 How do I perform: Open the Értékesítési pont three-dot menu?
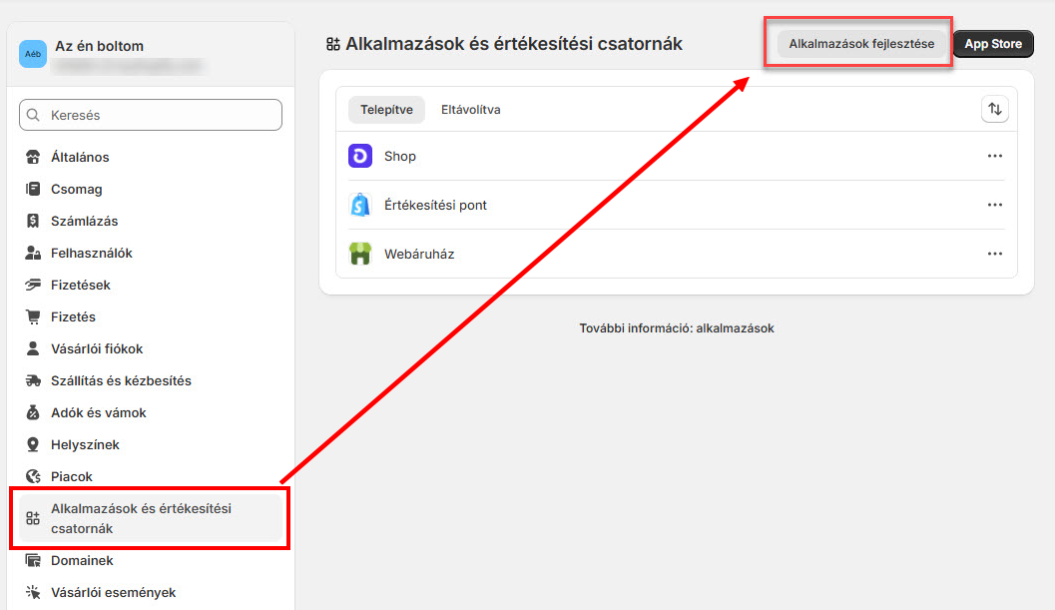click(994, 205)
